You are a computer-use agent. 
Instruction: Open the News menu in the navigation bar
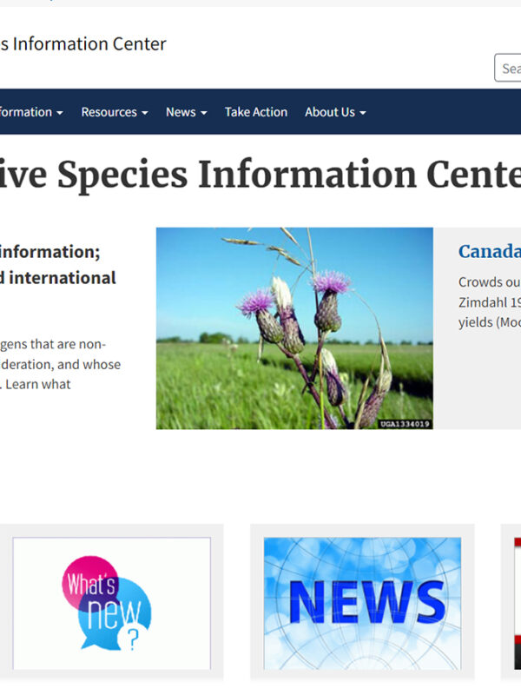click(181, 112)
